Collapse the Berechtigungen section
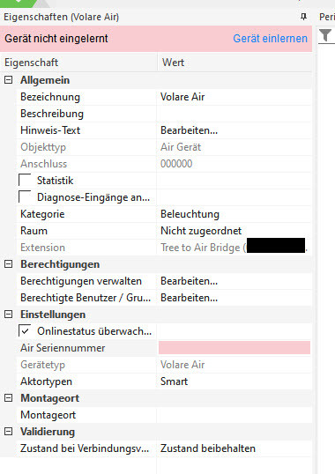 [x=9, y=264]
